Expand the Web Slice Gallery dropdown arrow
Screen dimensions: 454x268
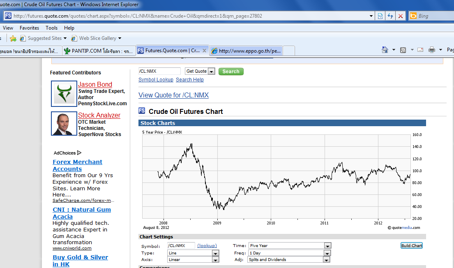pos(120,38)
